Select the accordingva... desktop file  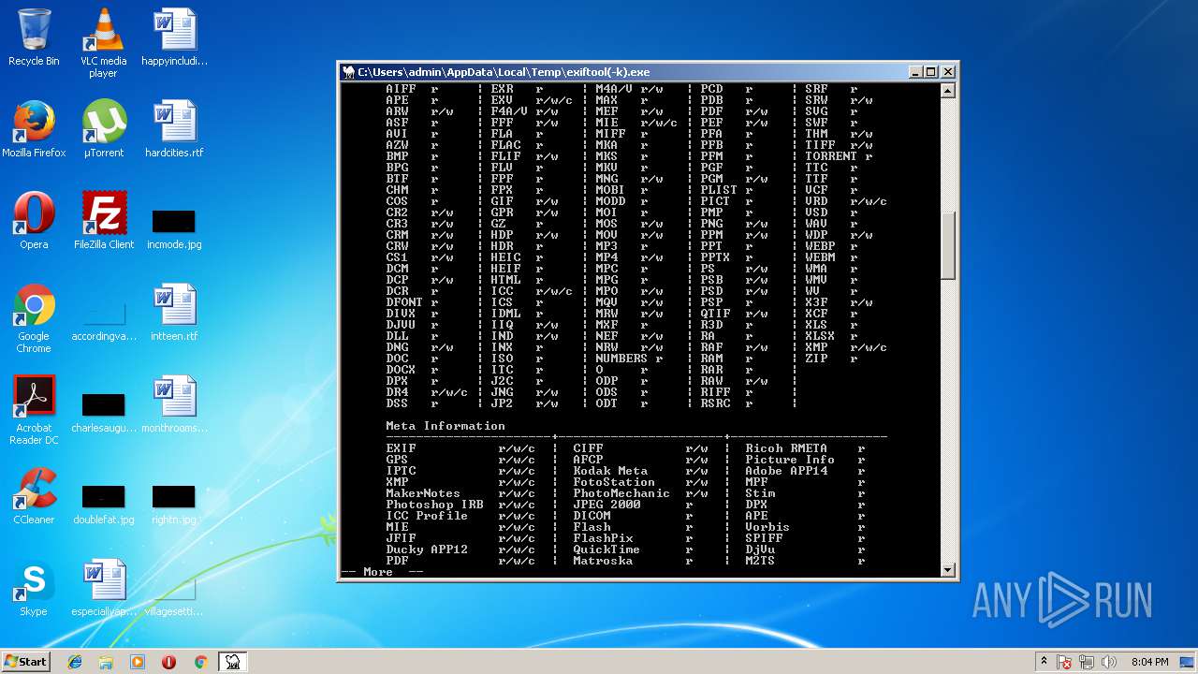click(x=103, y=320)
